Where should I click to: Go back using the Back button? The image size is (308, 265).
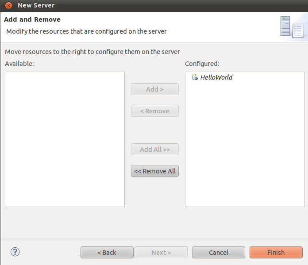[107, 253]
